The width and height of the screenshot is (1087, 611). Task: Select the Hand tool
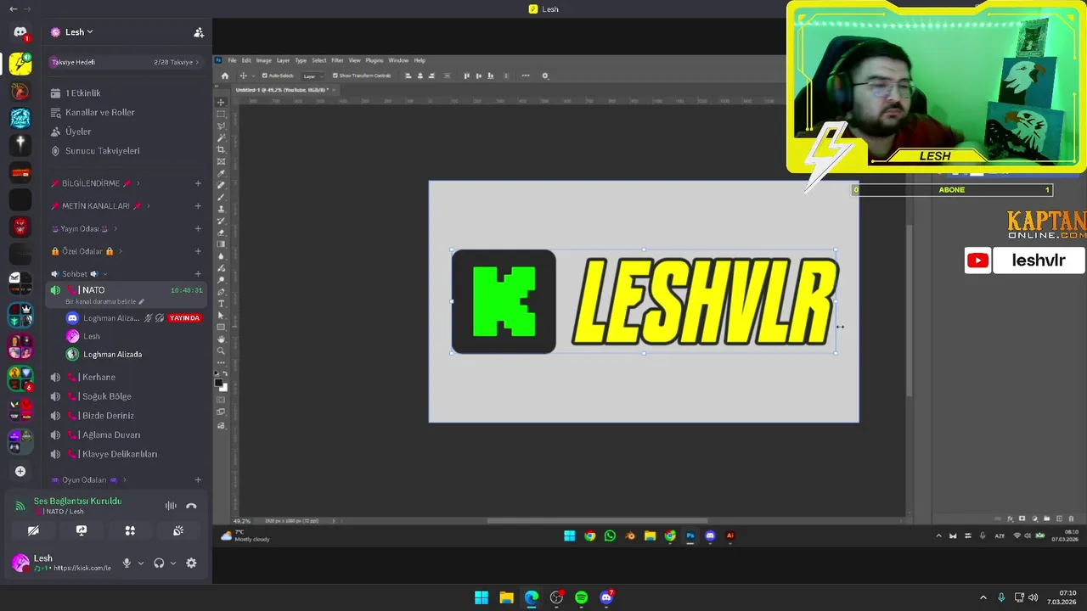coord(221,339)
